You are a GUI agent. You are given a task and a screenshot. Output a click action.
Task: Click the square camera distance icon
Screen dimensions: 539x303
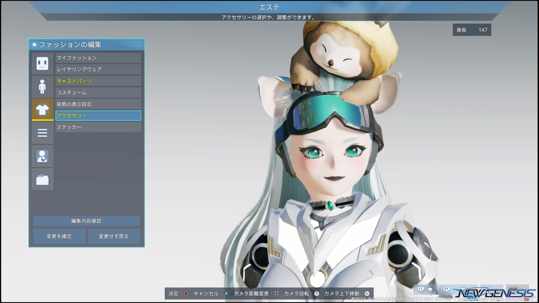tap(277, 294)
